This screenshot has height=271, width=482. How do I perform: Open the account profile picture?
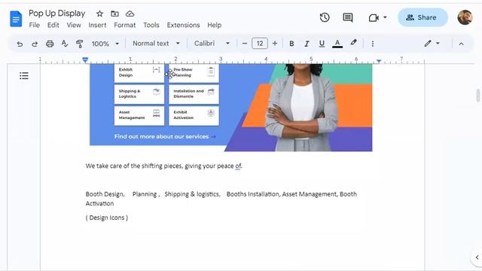click(x=465, y=17)
